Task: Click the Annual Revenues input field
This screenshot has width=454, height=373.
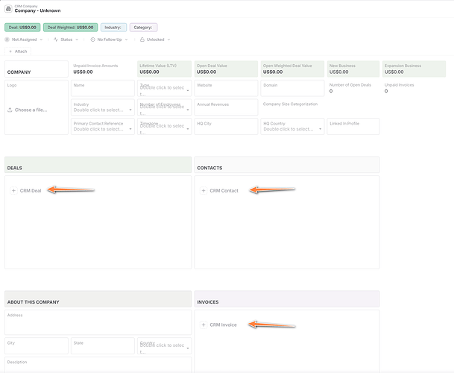Action: (226, 108)
